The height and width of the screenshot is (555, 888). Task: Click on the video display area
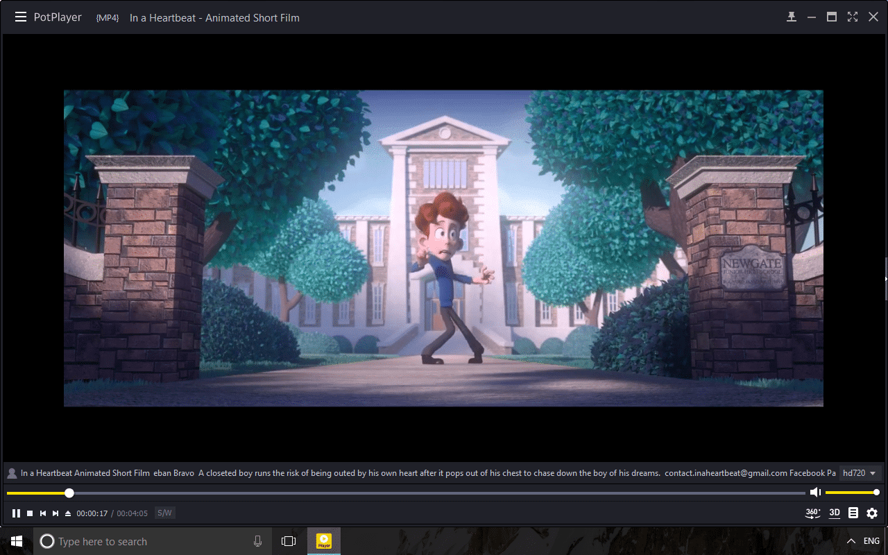pyautogui.click(x=443, y=248)
